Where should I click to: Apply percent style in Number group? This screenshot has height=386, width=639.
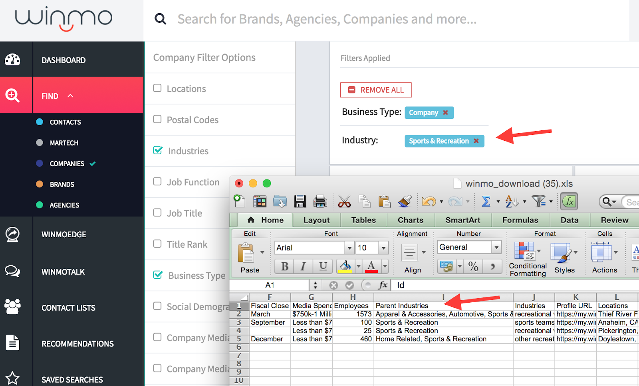pyautogui.click(x=473, y=266)
